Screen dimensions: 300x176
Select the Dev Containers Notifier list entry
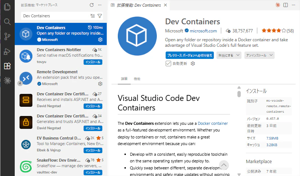pos(61,56)
